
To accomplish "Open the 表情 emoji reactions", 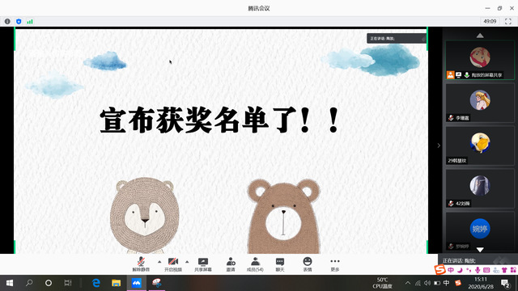I will 308,264.
